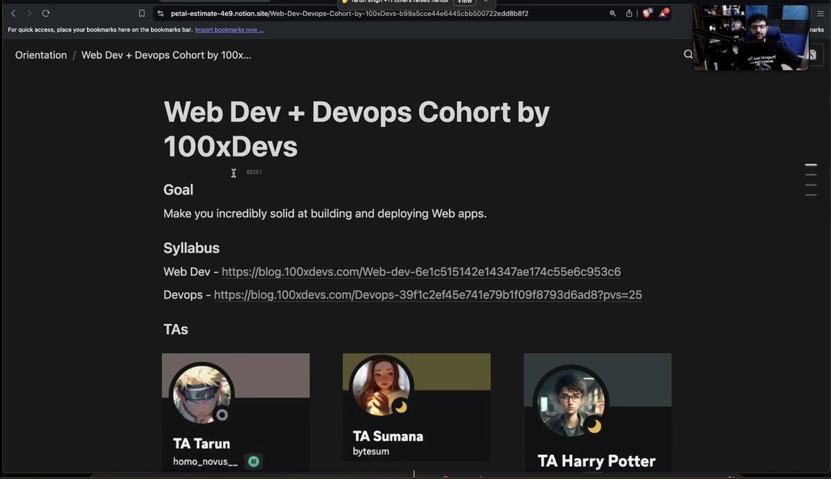Click the Syllabus heading
831x479 pixels.
[x=191, y=248]
